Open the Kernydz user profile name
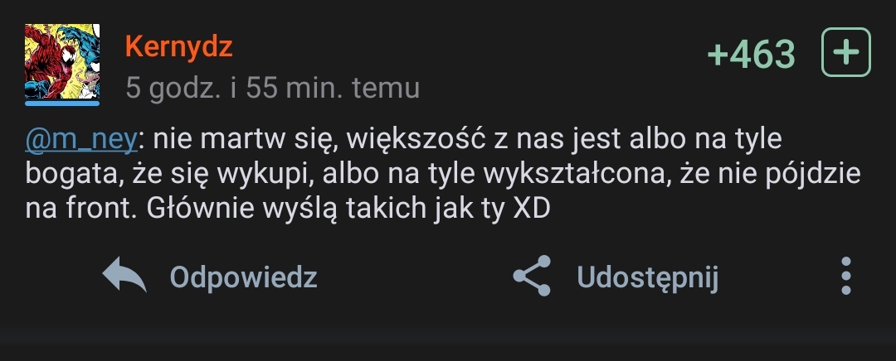 point(179,46)
